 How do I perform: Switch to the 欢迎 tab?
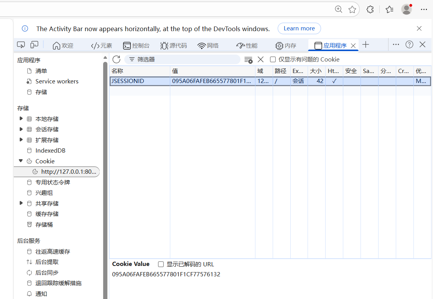point(63,46)
